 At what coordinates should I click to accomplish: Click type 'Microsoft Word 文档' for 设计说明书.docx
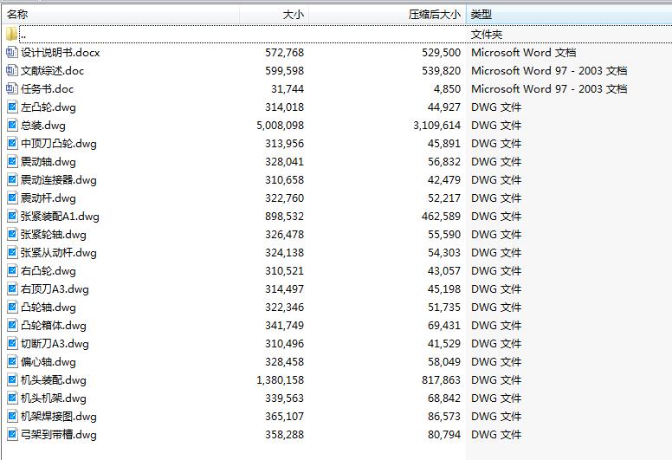click(524, 53)
